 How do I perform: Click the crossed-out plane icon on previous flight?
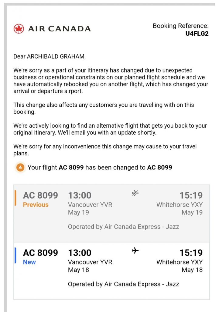point(135,193)
